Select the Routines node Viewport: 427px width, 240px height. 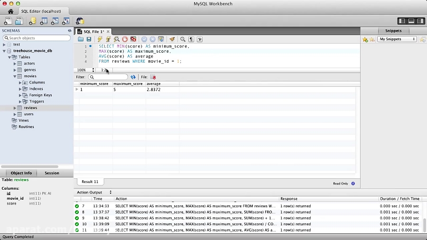click(x=26, y=127)
